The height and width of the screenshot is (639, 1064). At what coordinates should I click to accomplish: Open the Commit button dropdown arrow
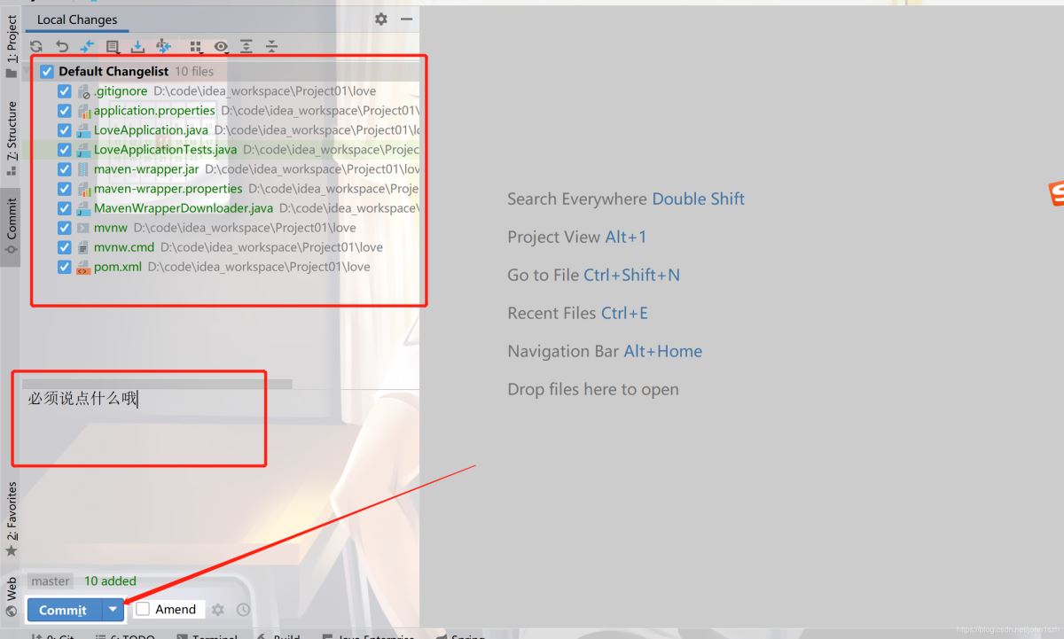pos(113,610)
